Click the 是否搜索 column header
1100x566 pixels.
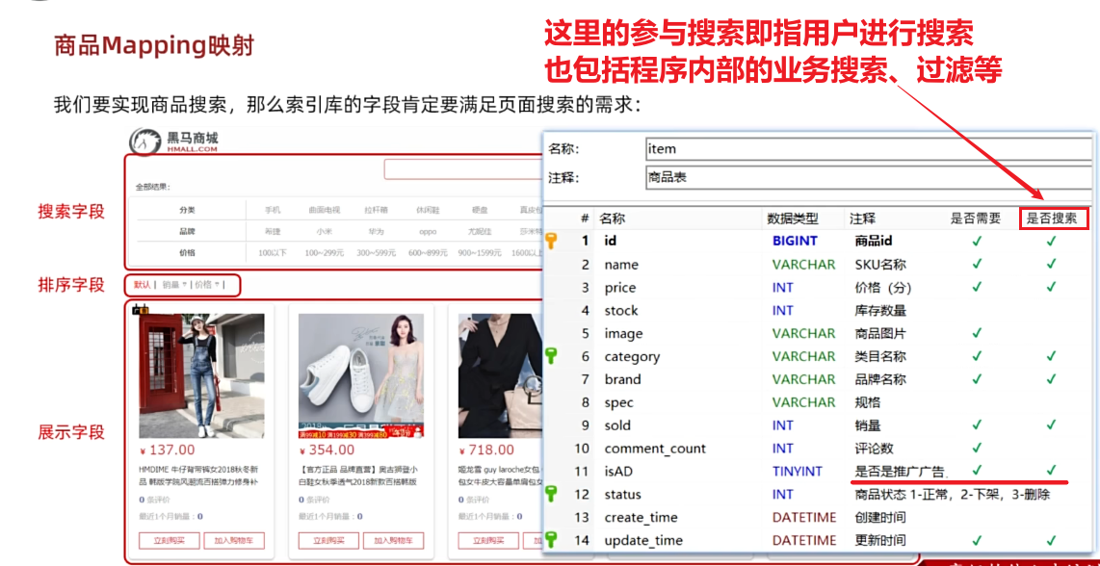[1052, 219]
